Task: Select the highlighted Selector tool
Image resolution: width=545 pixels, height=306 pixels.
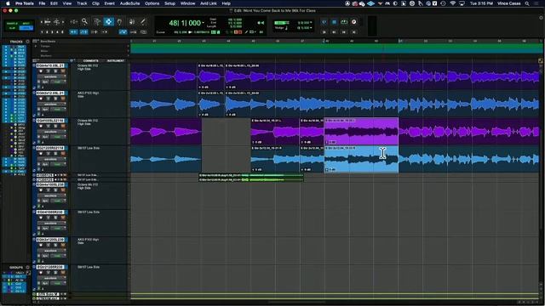Action: (x=108, y=22)
